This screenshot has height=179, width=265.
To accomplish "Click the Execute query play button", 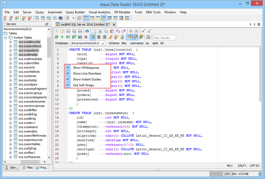I will click(x=62, y=37).
